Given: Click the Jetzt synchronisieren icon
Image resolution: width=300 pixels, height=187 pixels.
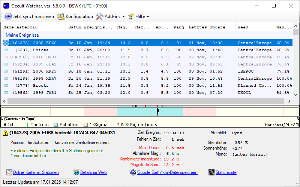Looking at the screenshot, I should pos(8,16).
